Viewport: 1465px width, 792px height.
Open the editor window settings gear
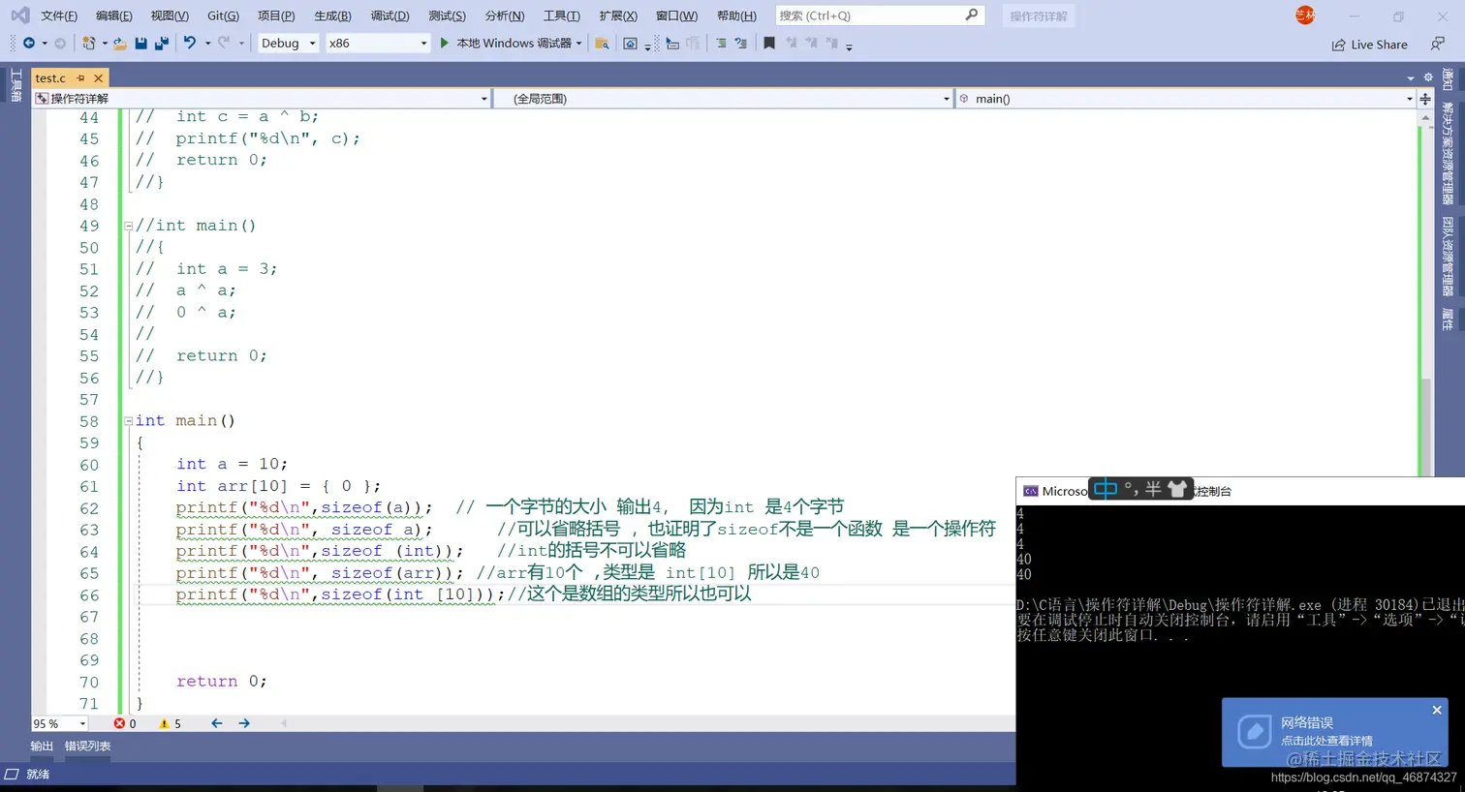point(1427,77)
